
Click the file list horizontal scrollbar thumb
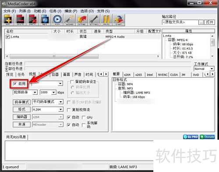[x=54, y=56]
